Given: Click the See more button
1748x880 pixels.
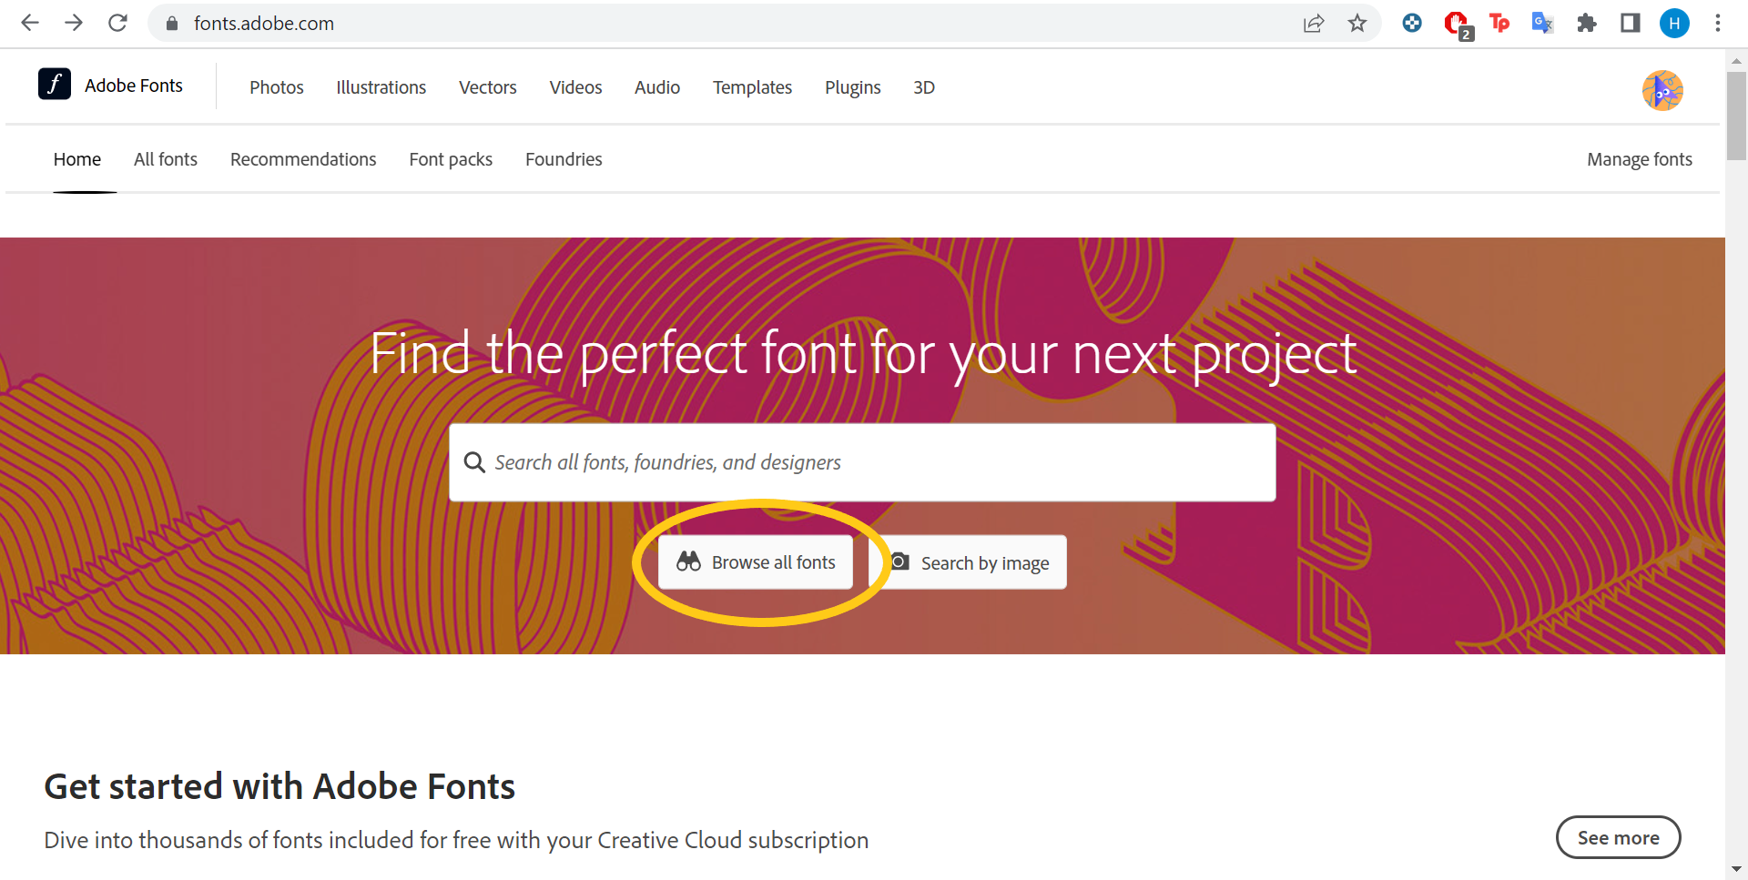Looking at the screenshot, I should tap(1618, 837).
